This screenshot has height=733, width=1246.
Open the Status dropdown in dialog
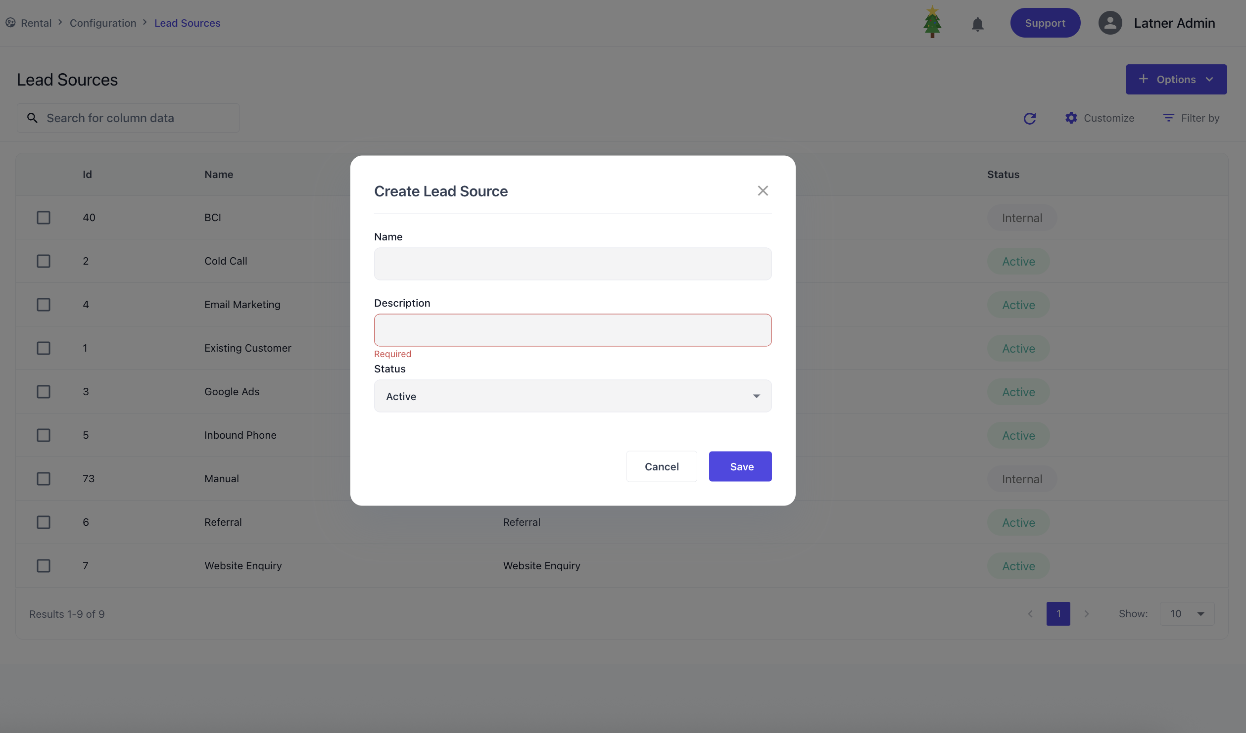(573, 396)
